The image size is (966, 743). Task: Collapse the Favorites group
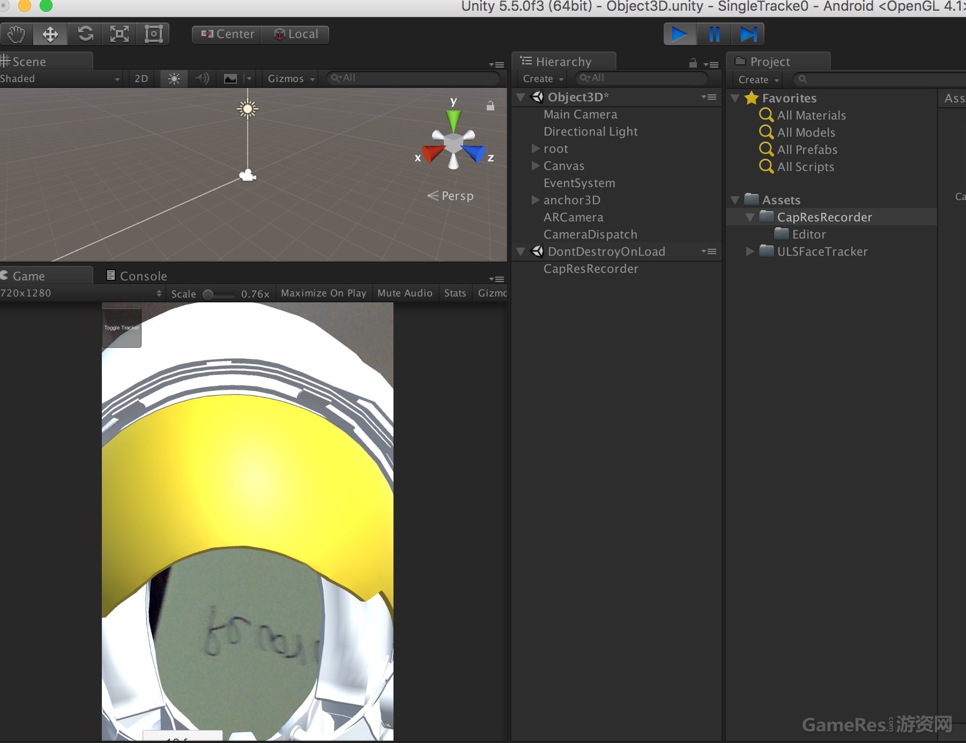click(735, 99)
